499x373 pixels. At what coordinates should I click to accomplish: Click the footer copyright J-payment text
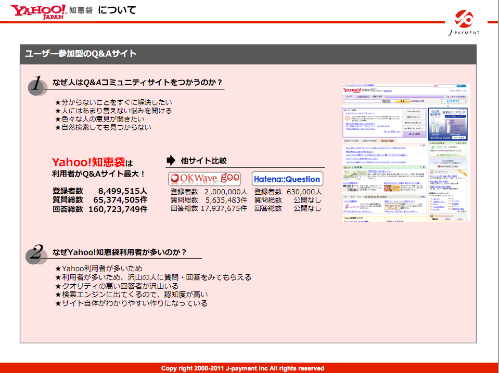[x=242, y=368]
